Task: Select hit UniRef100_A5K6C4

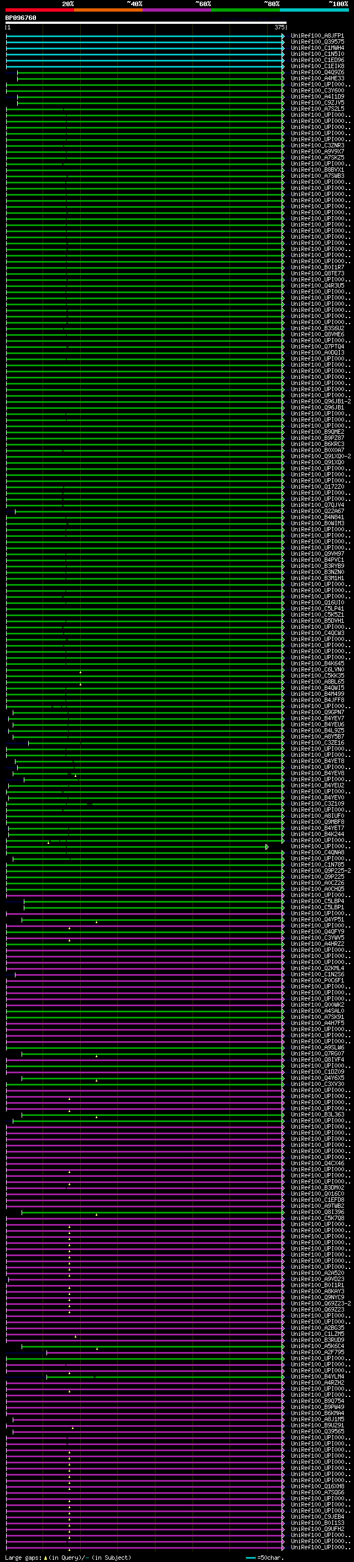Action: pos(317,1345)
